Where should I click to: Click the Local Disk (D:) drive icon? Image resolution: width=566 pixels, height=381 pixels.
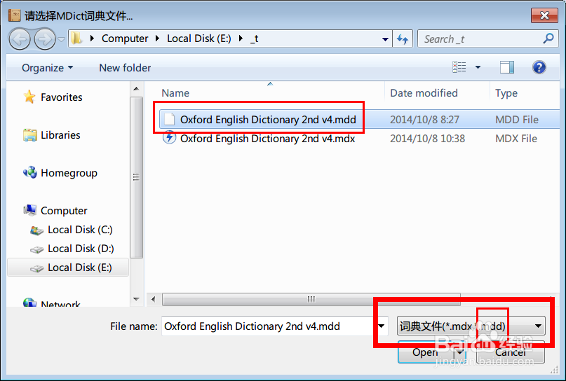pos(36,249)
